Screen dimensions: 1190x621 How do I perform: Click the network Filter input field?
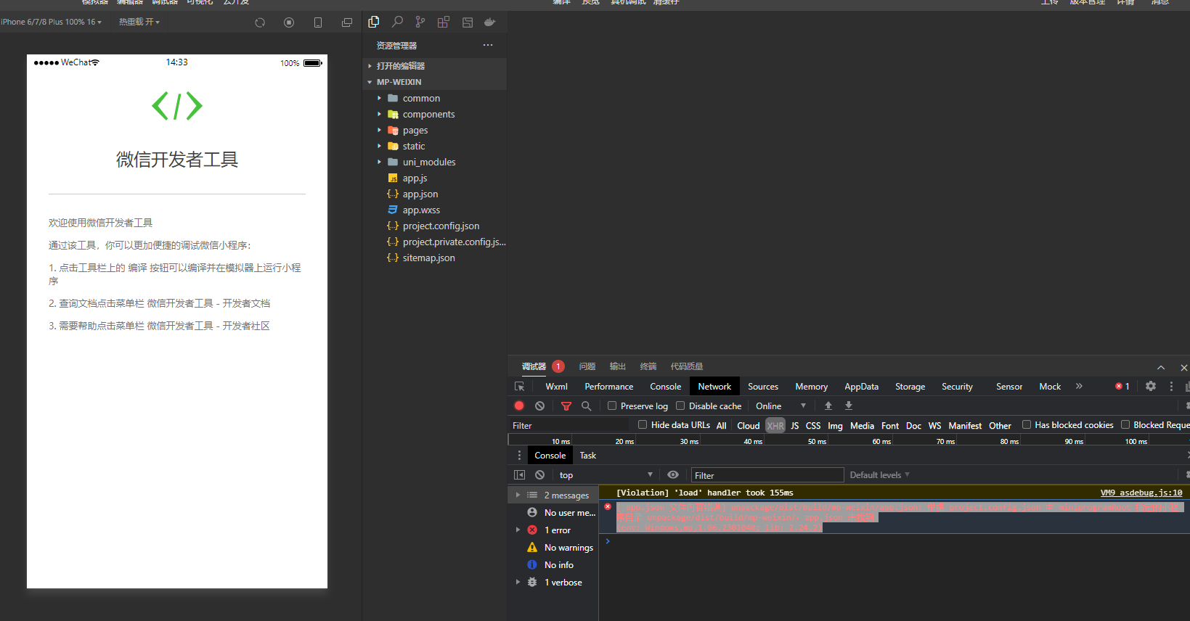point(570,426)
